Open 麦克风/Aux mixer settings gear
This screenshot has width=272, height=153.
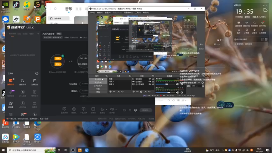[x=182, y=92]
